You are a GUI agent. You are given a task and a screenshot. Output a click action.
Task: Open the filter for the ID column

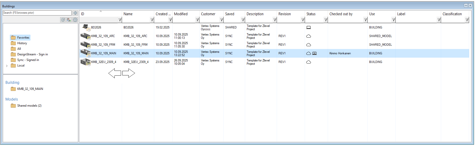[120, 20]
